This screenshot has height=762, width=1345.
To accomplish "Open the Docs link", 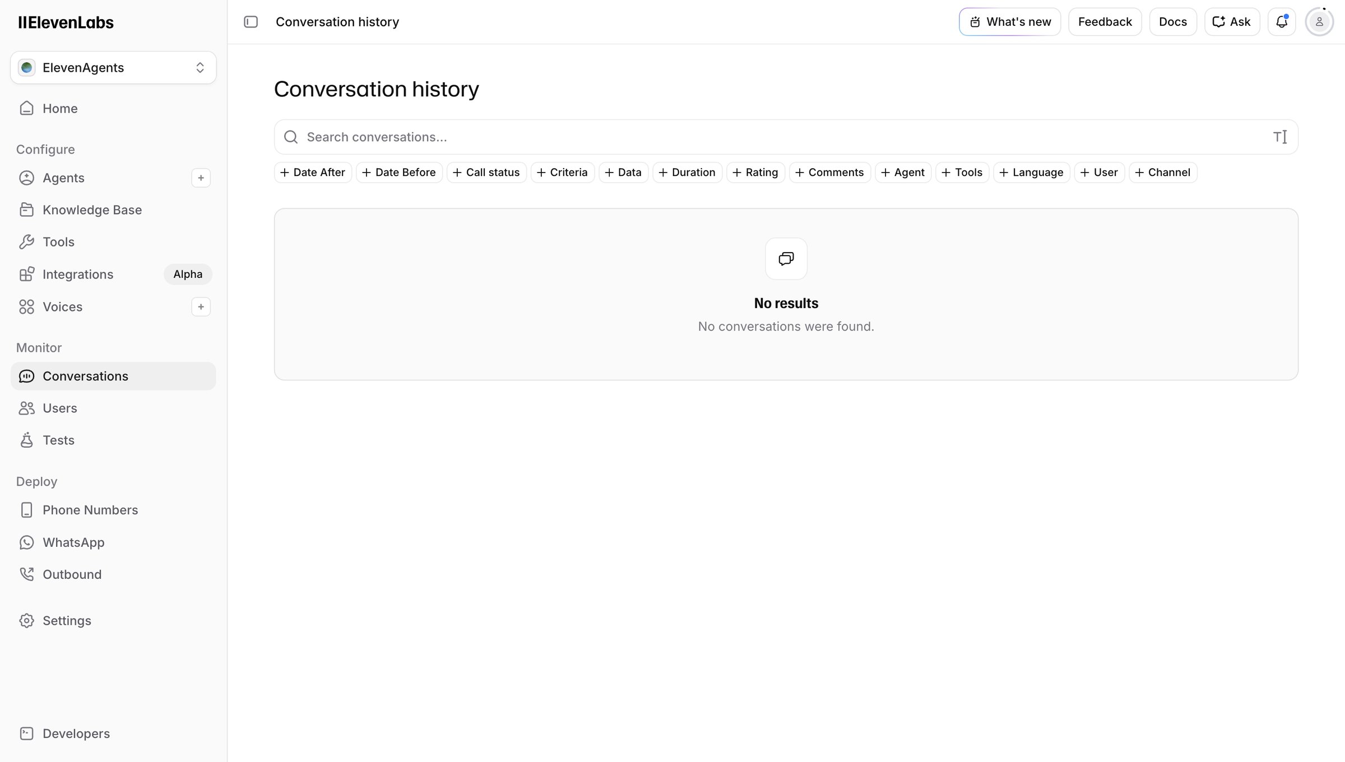I will pyautogui.click(x=1173, y=22).
